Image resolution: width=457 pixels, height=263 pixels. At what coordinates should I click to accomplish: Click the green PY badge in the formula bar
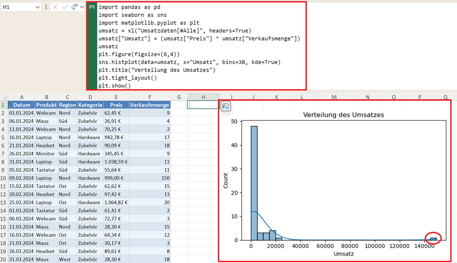coord(92,7)
